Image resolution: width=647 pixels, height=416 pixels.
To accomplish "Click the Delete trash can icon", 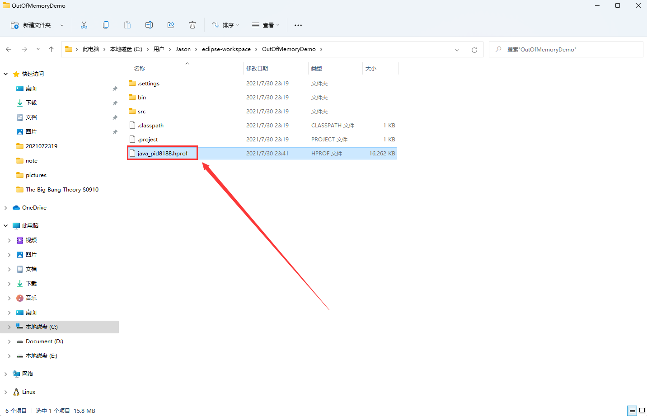I will [x=192, y=25].
